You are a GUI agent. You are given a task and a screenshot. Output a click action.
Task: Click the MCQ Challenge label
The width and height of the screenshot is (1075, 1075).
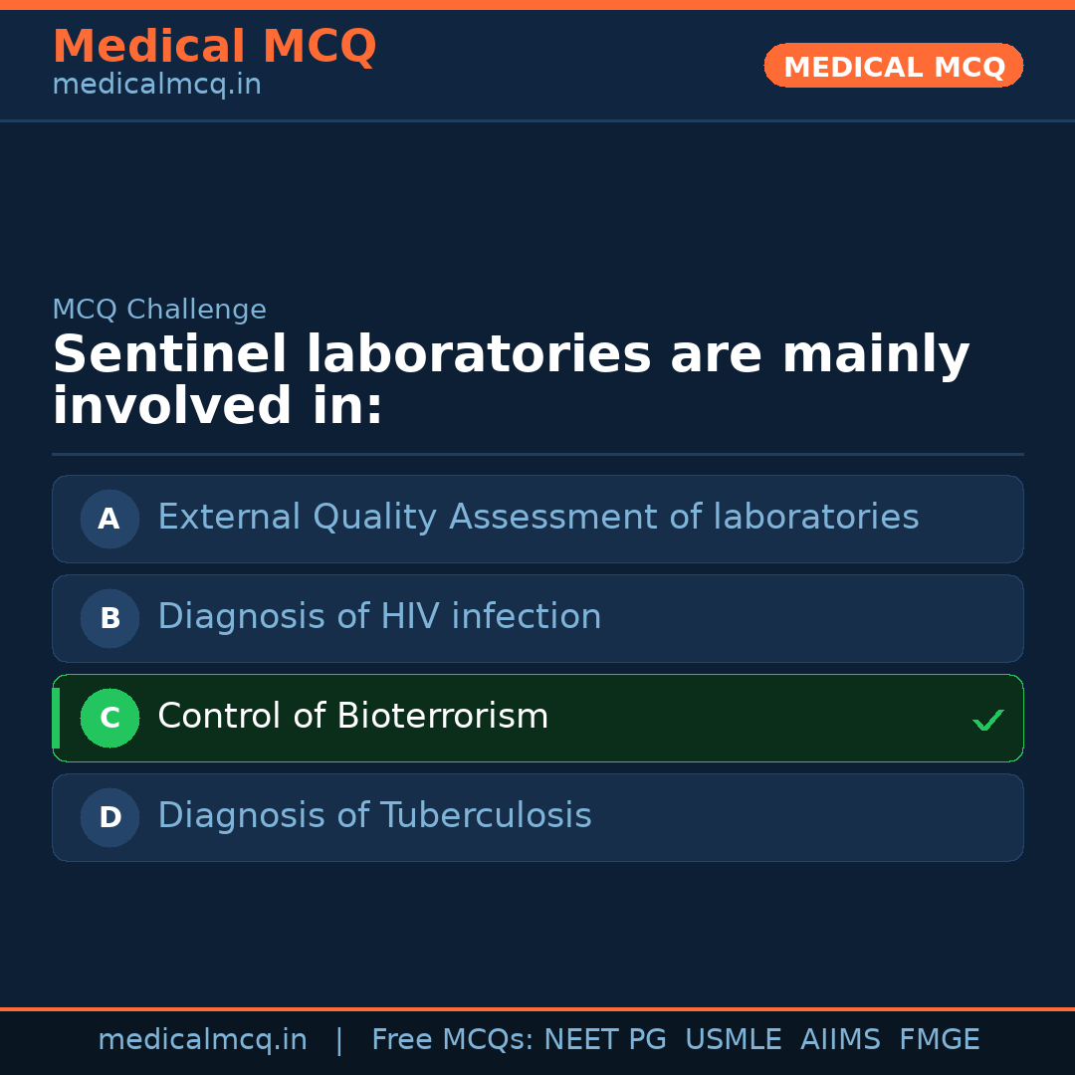[x=159, y=310]
